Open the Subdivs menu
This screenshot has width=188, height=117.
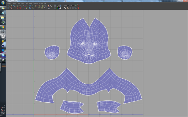tap(14, 3)
